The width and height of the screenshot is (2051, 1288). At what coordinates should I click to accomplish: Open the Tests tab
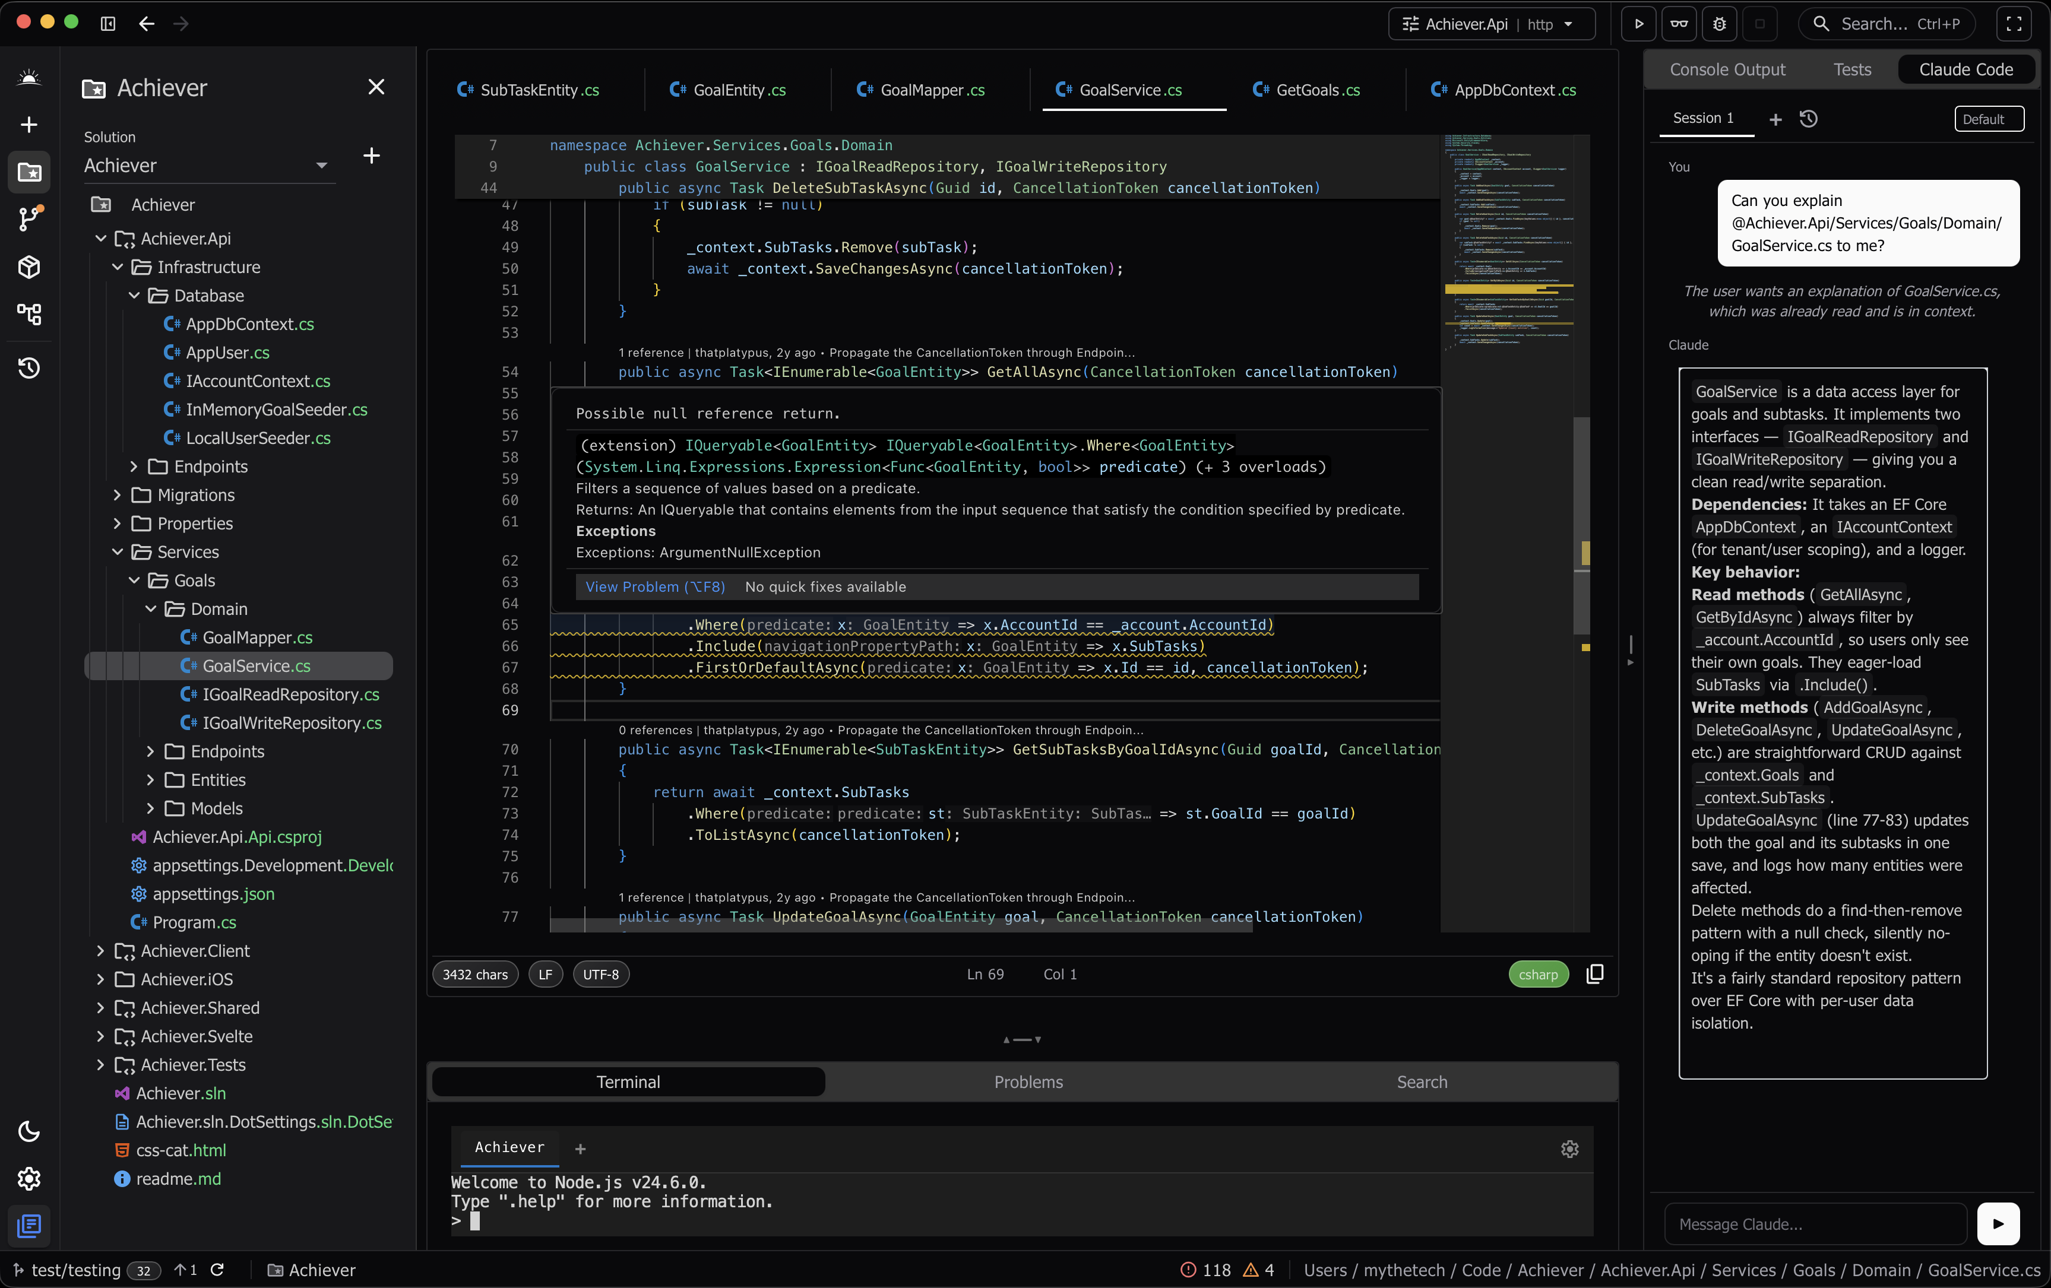click(x=1853, y=70)
